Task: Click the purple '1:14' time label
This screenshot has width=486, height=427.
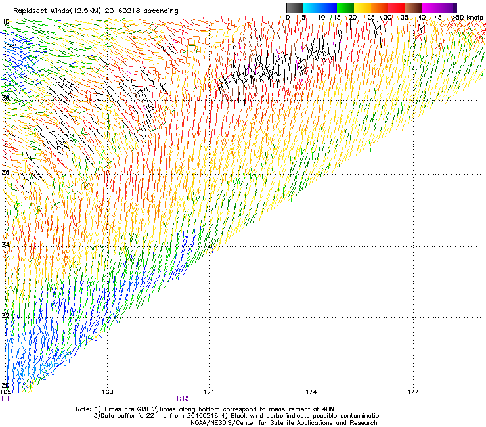Action: 7,399
